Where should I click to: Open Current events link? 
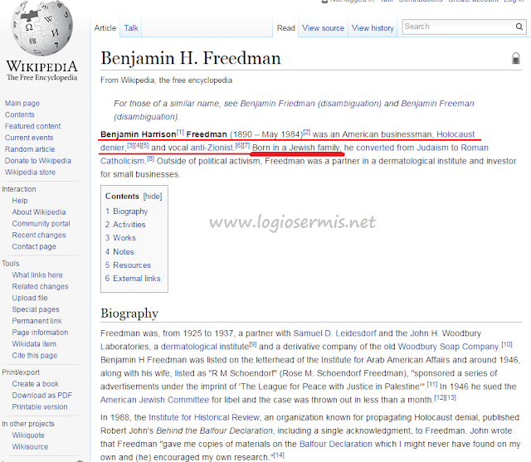pyautogui.click(x=29, y=138)
